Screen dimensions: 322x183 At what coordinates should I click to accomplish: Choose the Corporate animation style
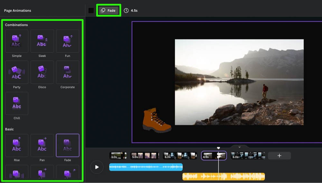(x=68, y=72)
